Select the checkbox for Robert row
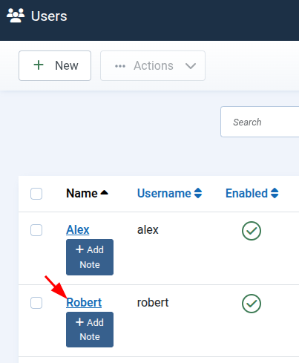The width and height of the screenshot is (299, 363). click(x=36, y=303)
